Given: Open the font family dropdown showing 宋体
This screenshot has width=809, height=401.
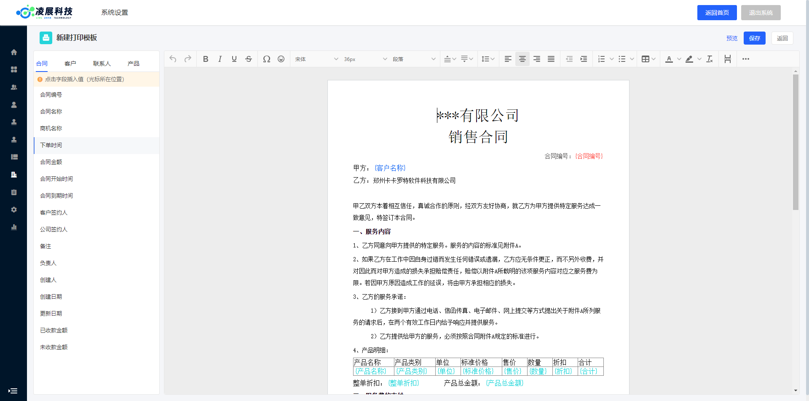Looking at the screenshot, I should (316, 59).
